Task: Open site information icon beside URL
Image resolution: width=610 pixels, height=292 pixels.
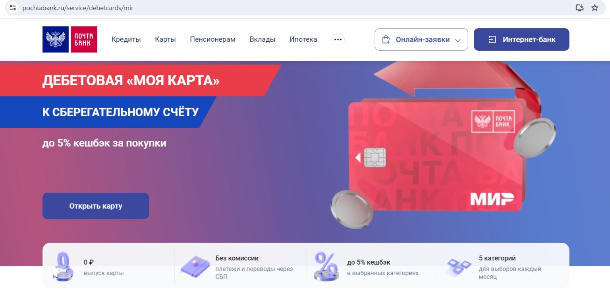Action: (13, 8)
